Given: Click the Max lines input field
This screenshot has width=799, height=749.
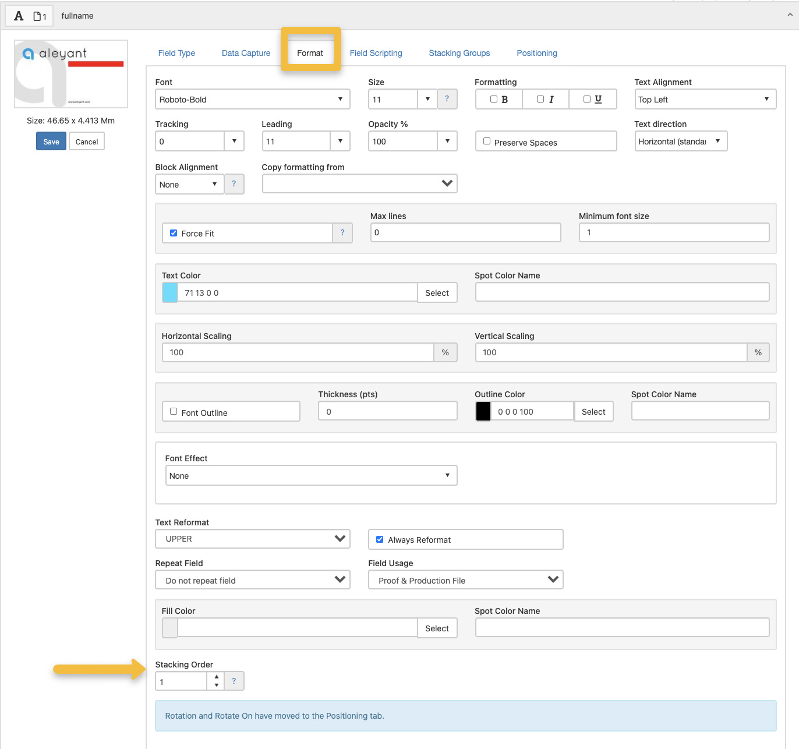Looking at the screenshot, I should (466, 232).
